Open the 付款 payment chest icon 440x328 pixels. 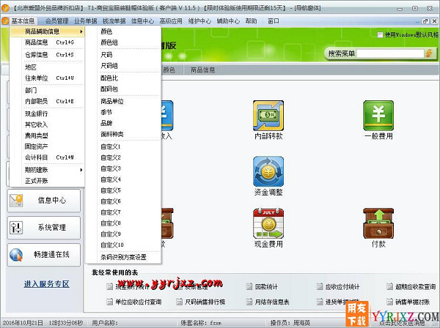click(378, 223)
